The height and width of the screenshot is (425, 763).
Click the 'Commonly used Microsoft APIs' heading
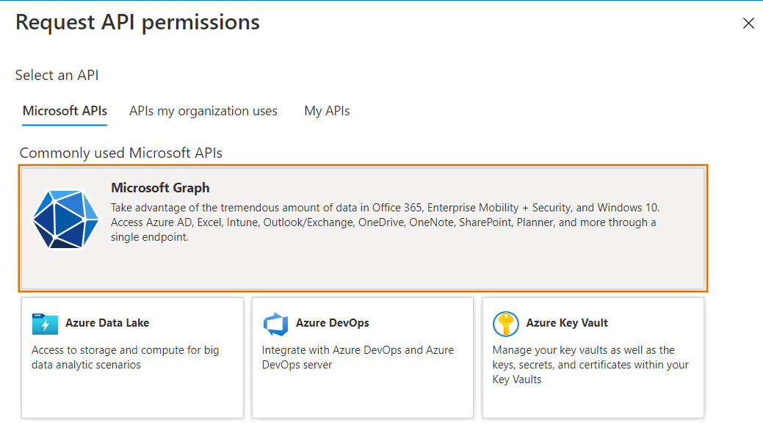click(x=120, y=153)
